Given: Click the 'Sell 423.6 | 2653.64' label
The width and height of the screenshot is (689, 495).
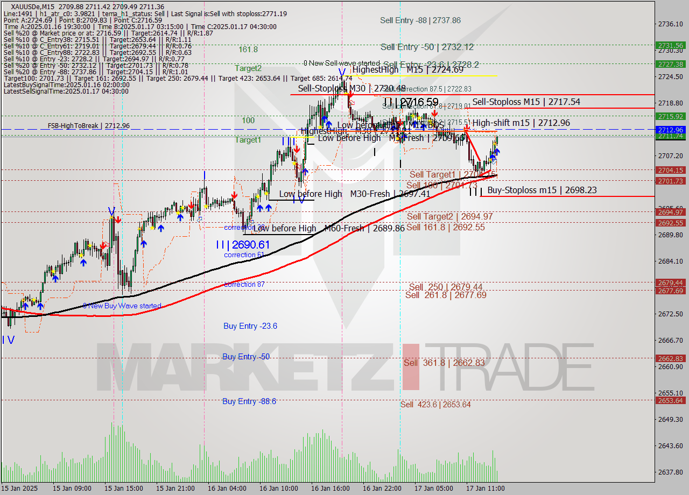Looking at the screenshot, I should [x=435, y=405].
